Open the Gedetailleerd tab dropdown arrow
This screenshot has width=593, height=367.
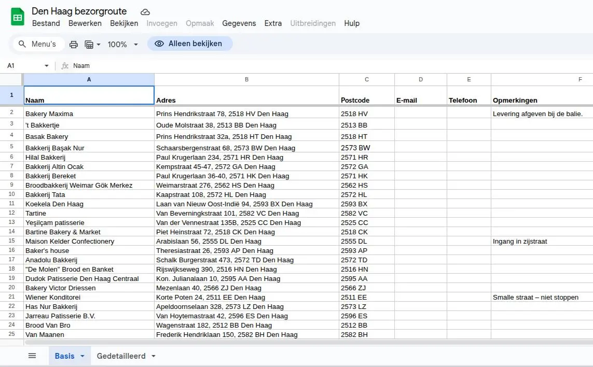[x=153, y=356]
